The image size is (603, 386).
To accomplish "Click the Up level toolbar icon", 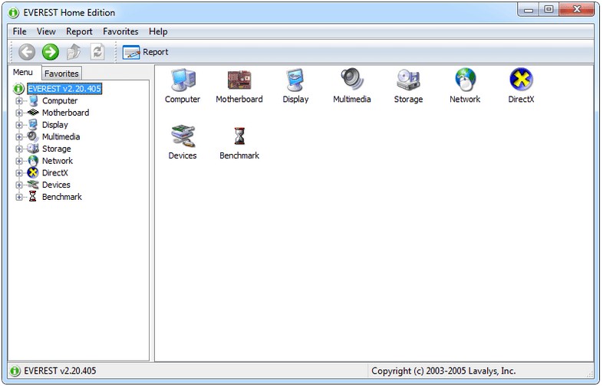I will pyautogui.click(x=74, y=52).
